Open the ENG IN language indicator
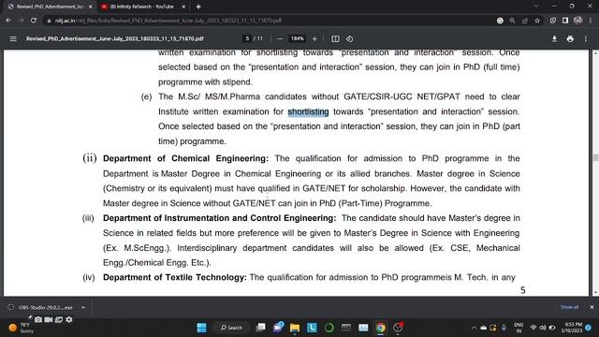The width and height of the screenshot is (599, 337). click(x=519, y=328)
